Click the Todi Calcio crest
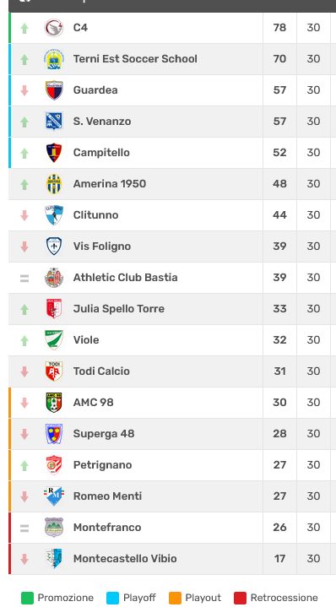This screenshot has width=336, height=607. [x=54, y=371]
